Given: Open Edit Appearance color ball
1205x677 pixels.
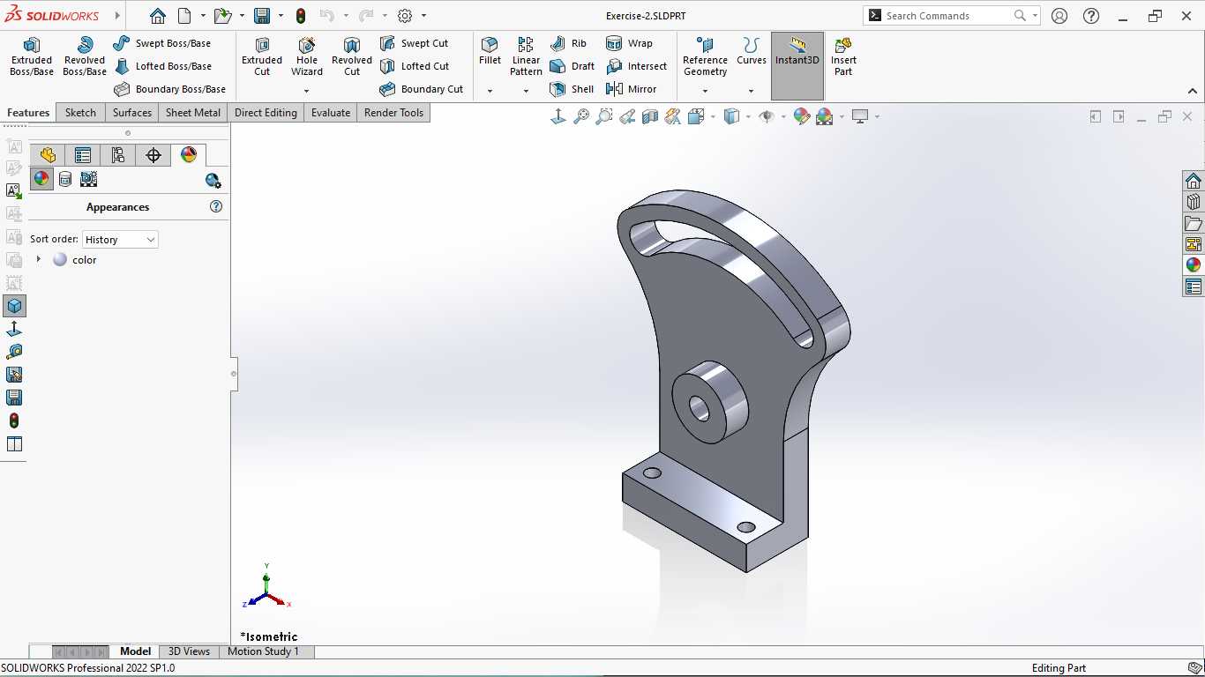Looking at the screenshot, I should pos(801,116).
